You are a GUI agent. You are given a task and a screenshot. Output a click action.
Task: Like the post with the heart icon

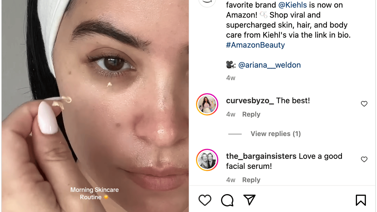(205, 200)
